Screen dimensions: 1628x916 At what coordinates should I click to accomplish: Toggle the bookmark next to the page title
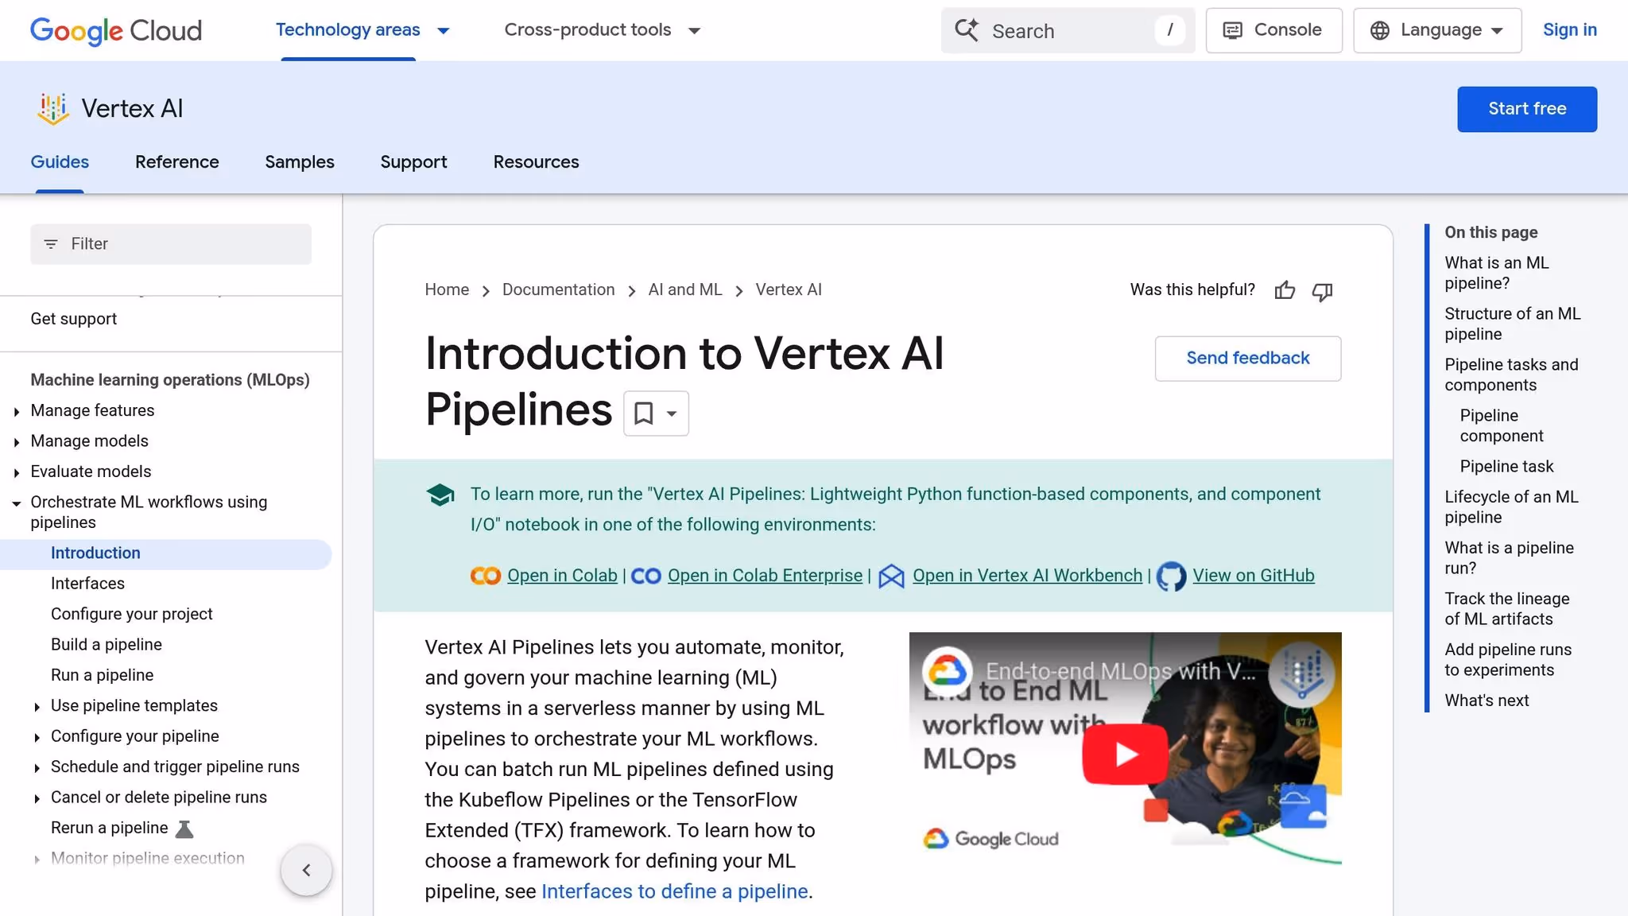(643, 413)
